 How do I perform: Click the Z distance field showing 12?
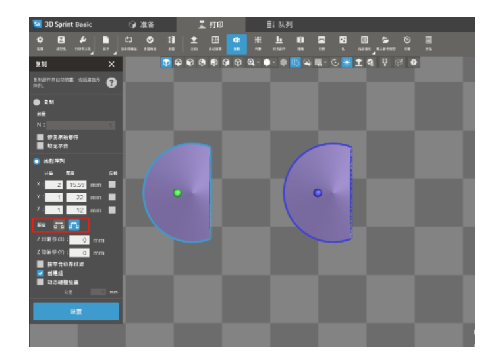pyautogui.click(x=76, y=210)
